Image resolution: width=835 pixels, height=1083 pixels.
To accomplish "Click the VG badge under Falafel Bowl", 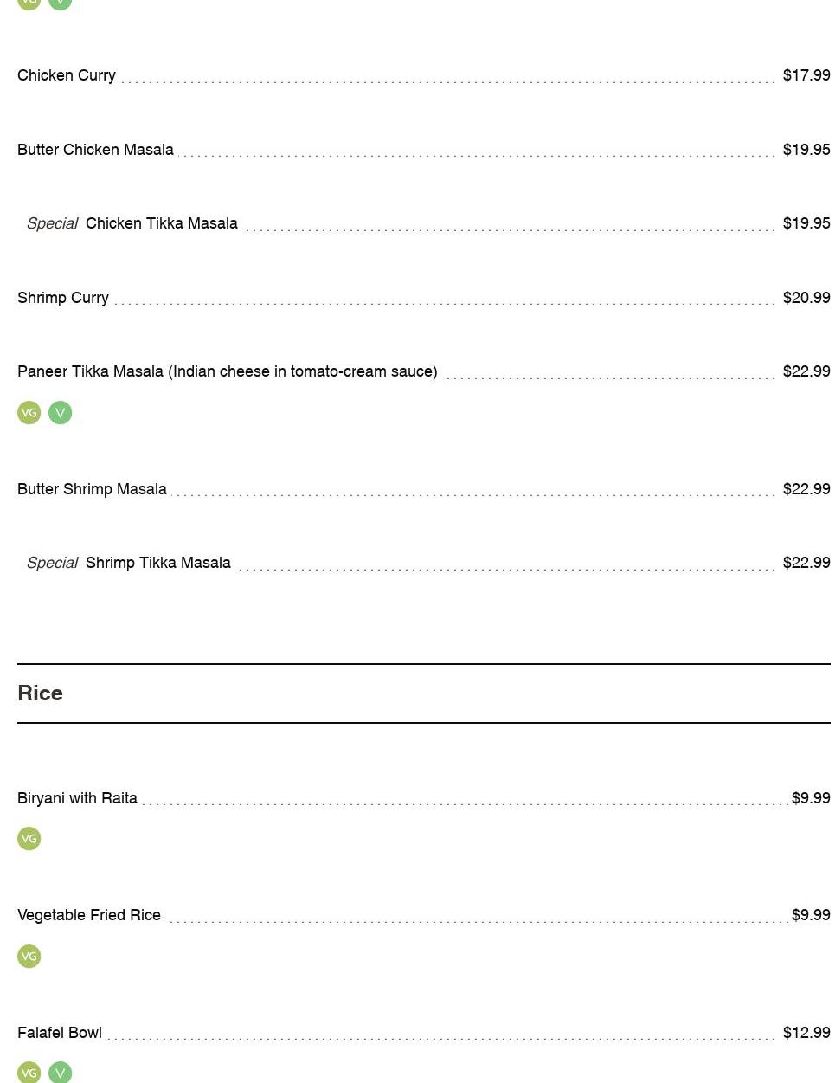I will coord(29,1073).
